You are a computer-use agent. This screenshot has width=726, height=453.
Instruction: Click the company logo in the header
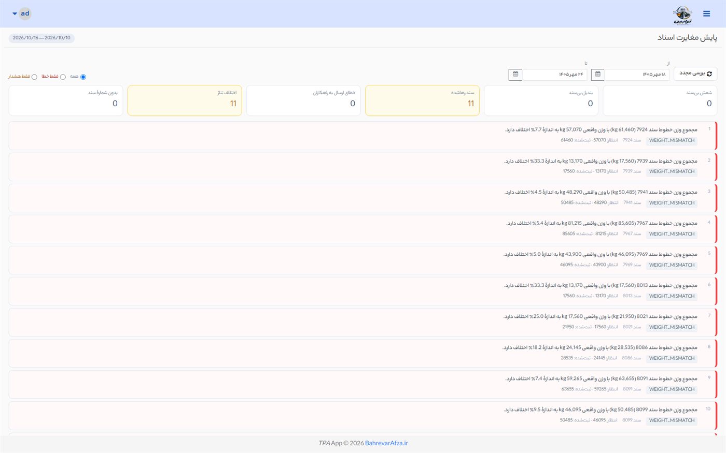coord(682,15)
